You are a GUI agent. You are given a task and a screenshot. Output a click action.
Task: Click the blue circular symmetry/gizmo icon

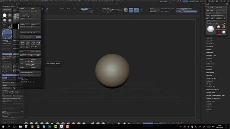point(7,34)
